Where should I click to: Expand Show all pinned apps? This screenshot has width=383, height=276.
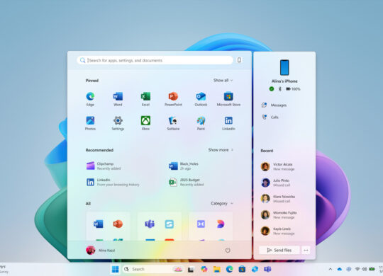pos(223,80)
